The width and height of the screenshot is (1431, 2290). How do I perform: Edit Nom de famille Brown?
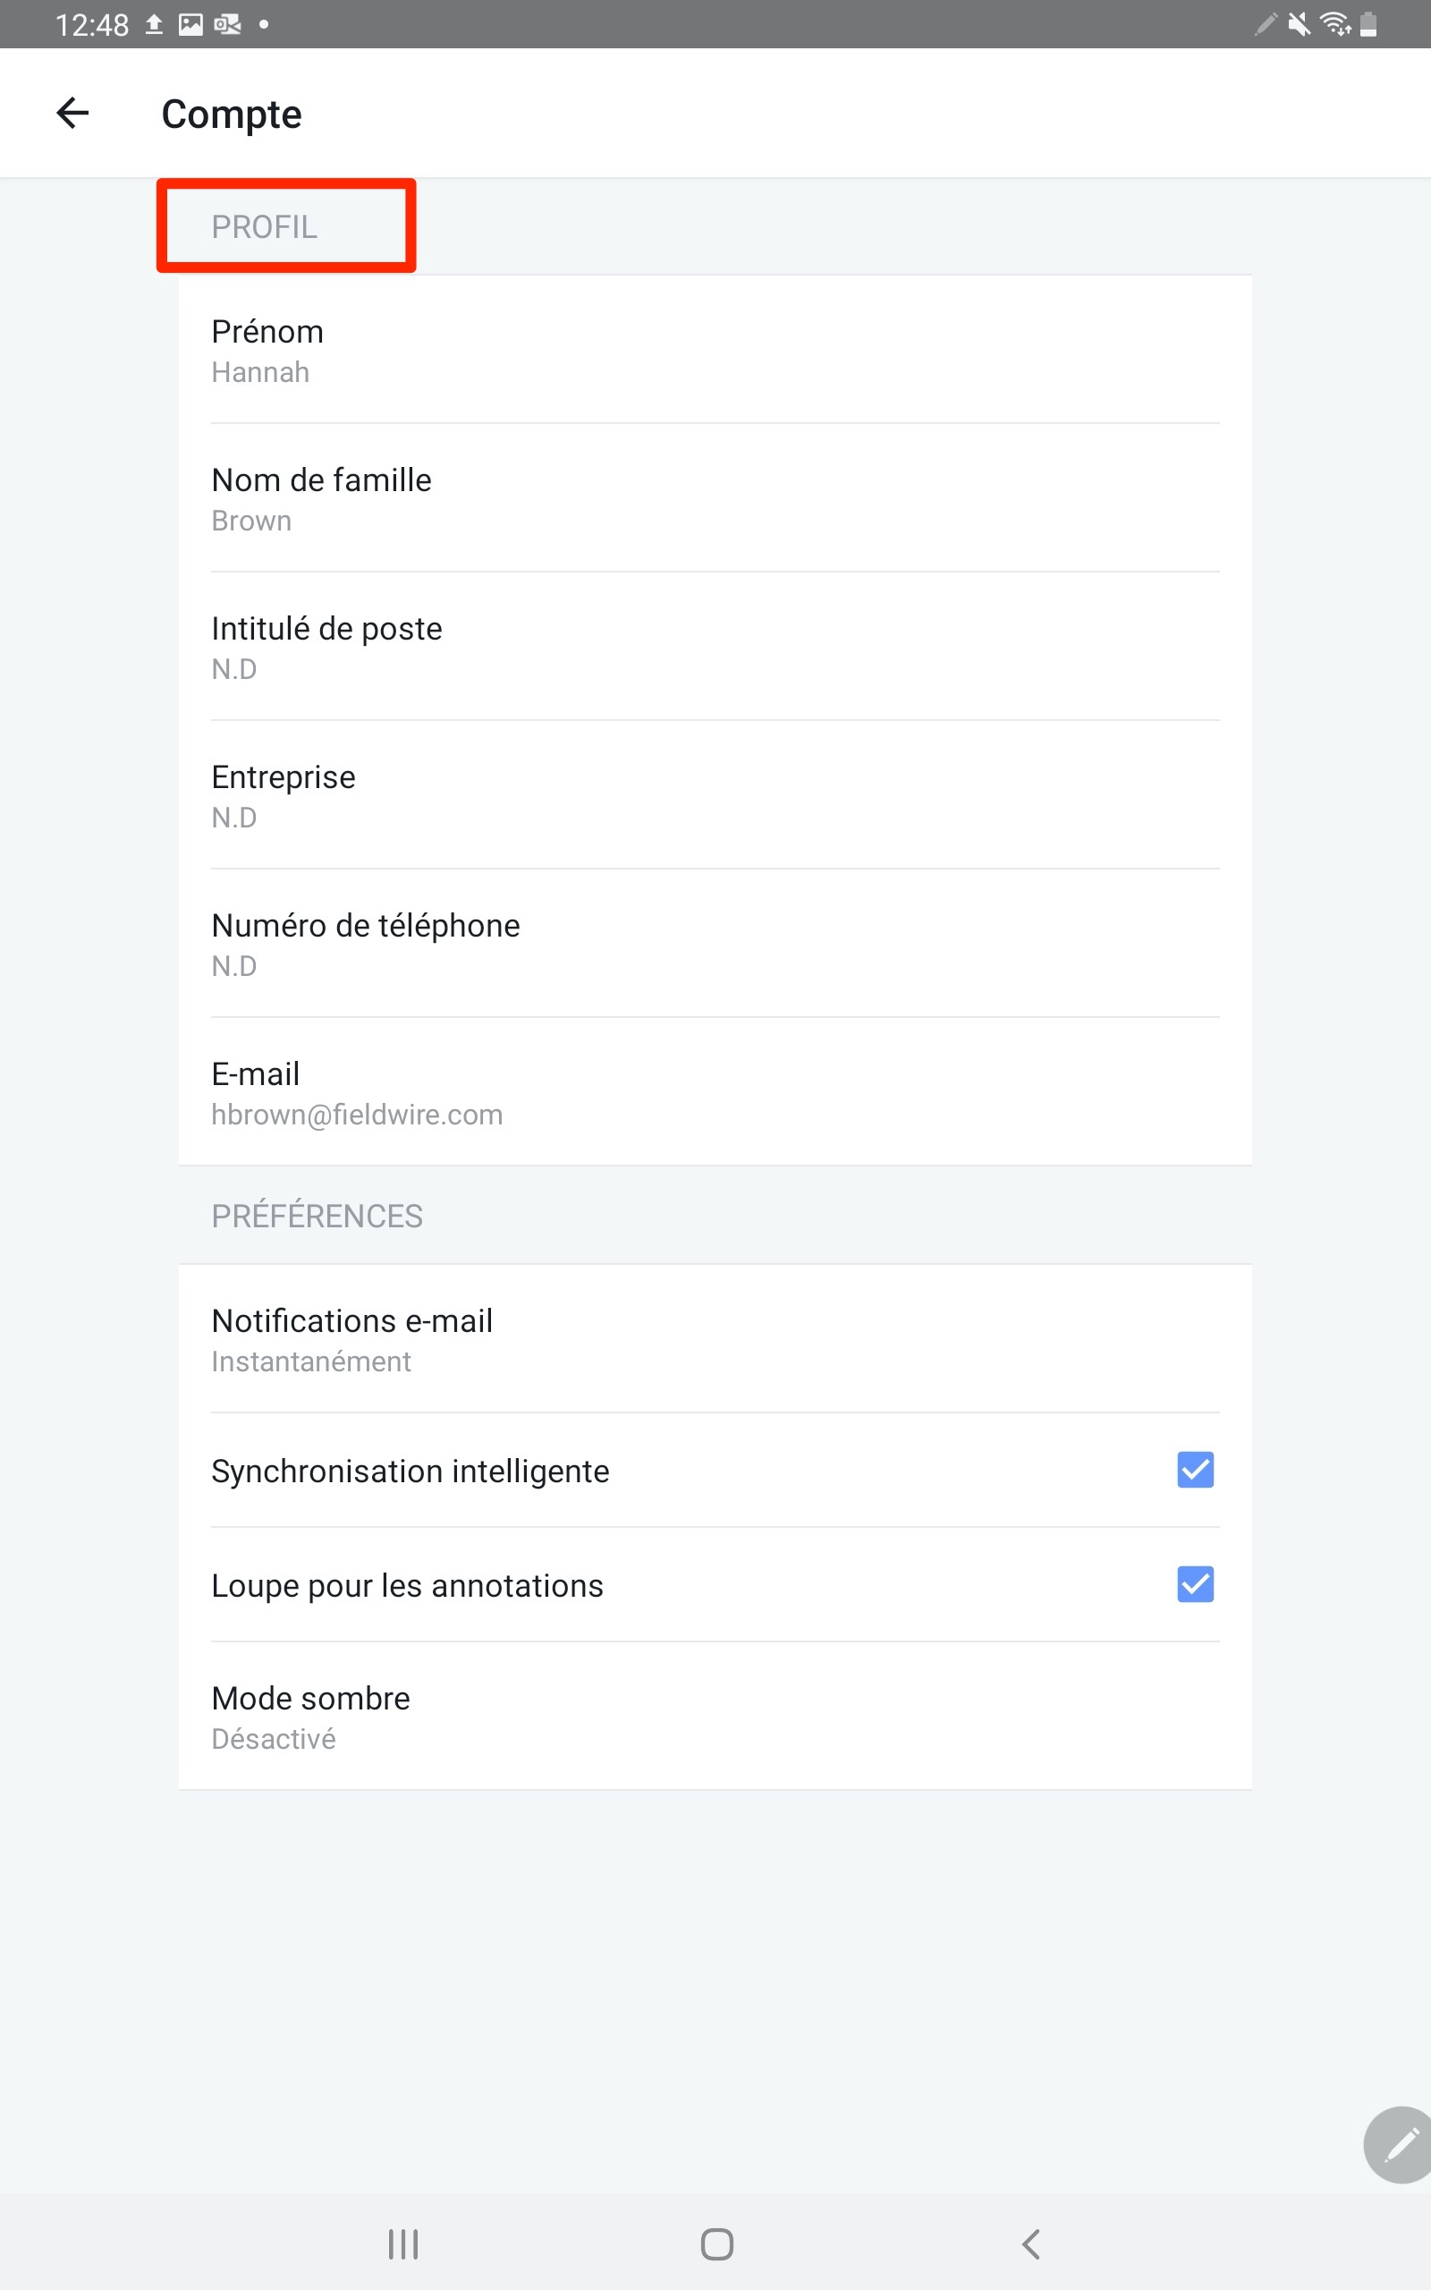715,497
